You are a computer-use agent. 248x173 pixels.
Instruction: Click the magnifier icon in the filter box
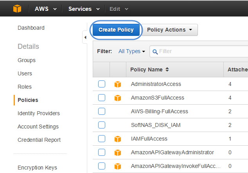pos(155,52)
